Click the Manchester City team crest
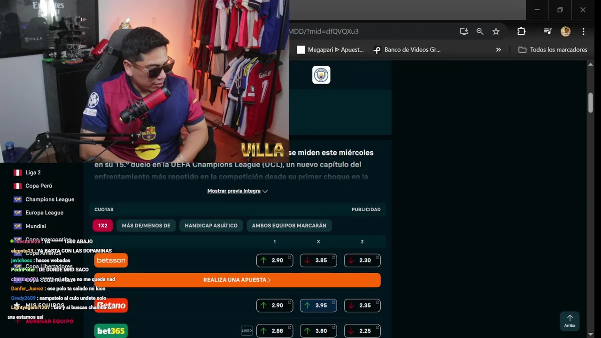 [x=321, y=75]
